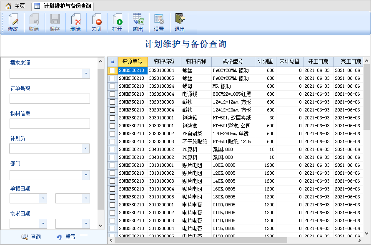
Task: Switch to the 主页 tab
Action: pyautogui.click(x=15, y=6)
